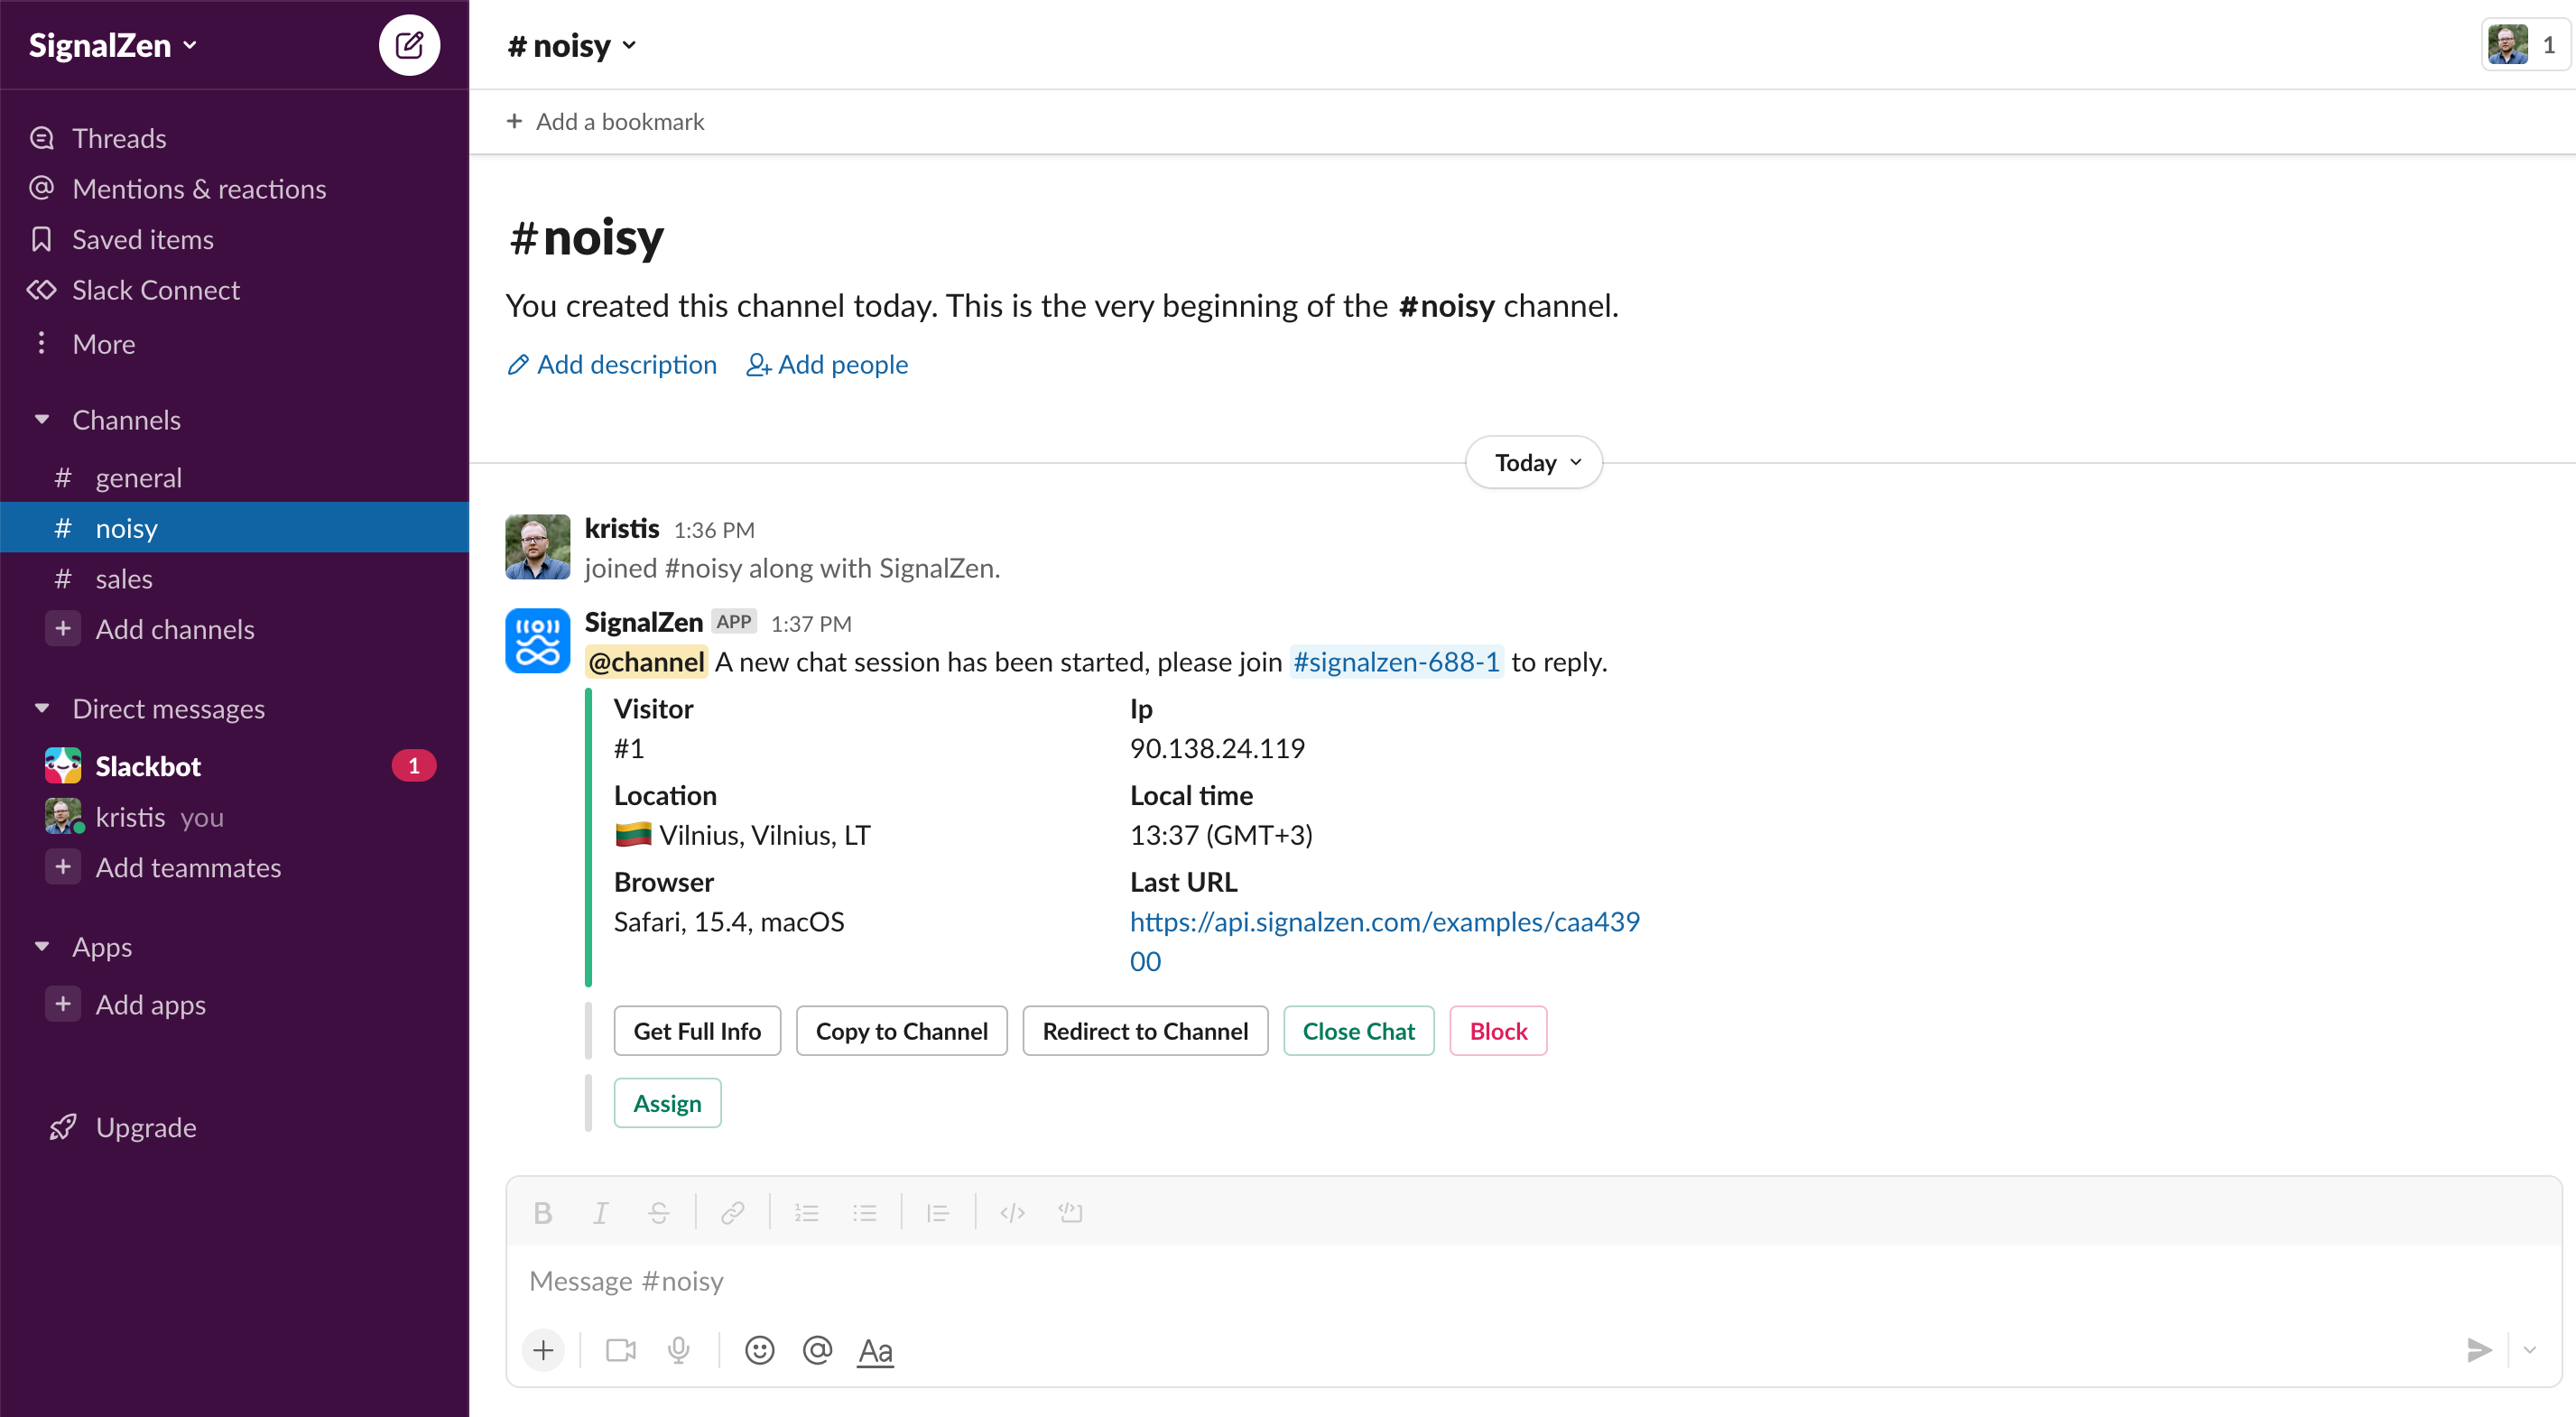Toggle bold formatting in the composer

[x=543, y=1213]
